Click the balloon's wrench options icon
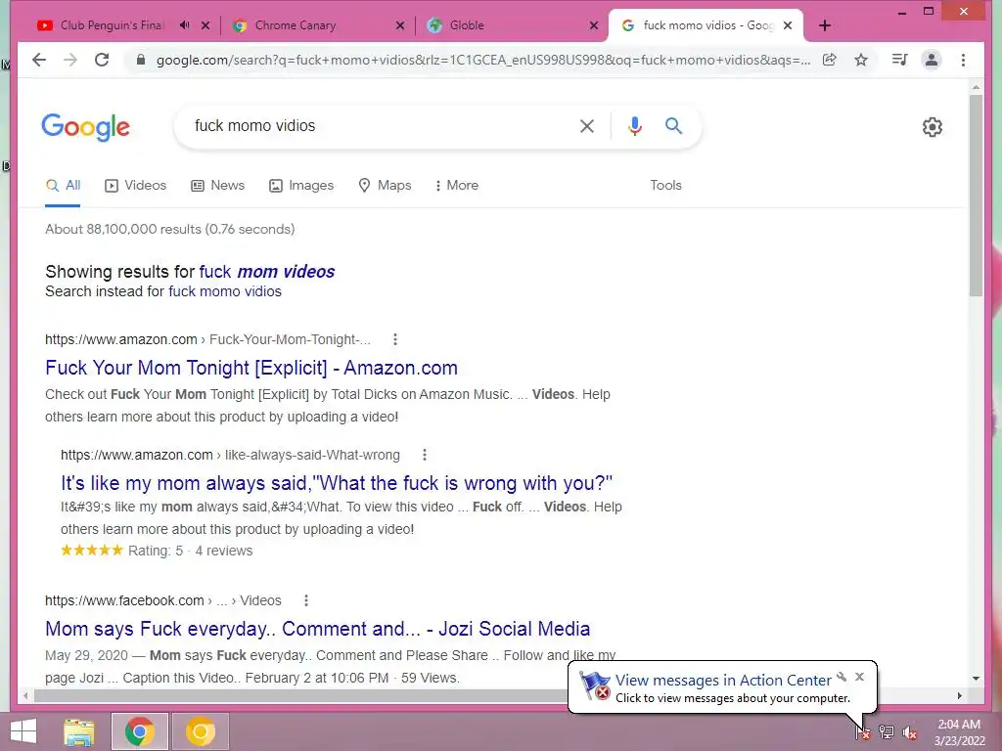The height and width of the screenshot is (751, 1002). [842, 677]
